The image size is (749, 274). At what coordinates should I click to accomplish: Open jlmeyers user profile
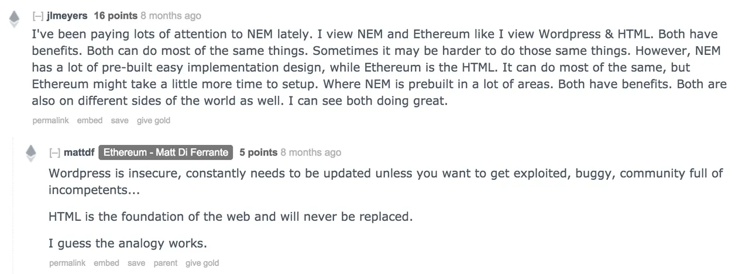pos(67,16)
